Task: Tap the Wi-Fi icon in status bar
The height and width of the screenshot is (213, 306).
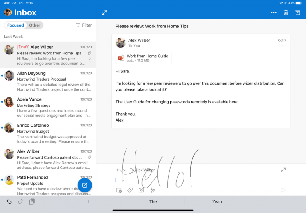Action: click(281, 3)
